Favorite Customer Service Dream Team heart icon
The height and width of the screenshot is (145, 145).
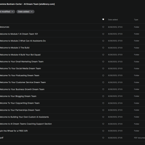(103, 82)
